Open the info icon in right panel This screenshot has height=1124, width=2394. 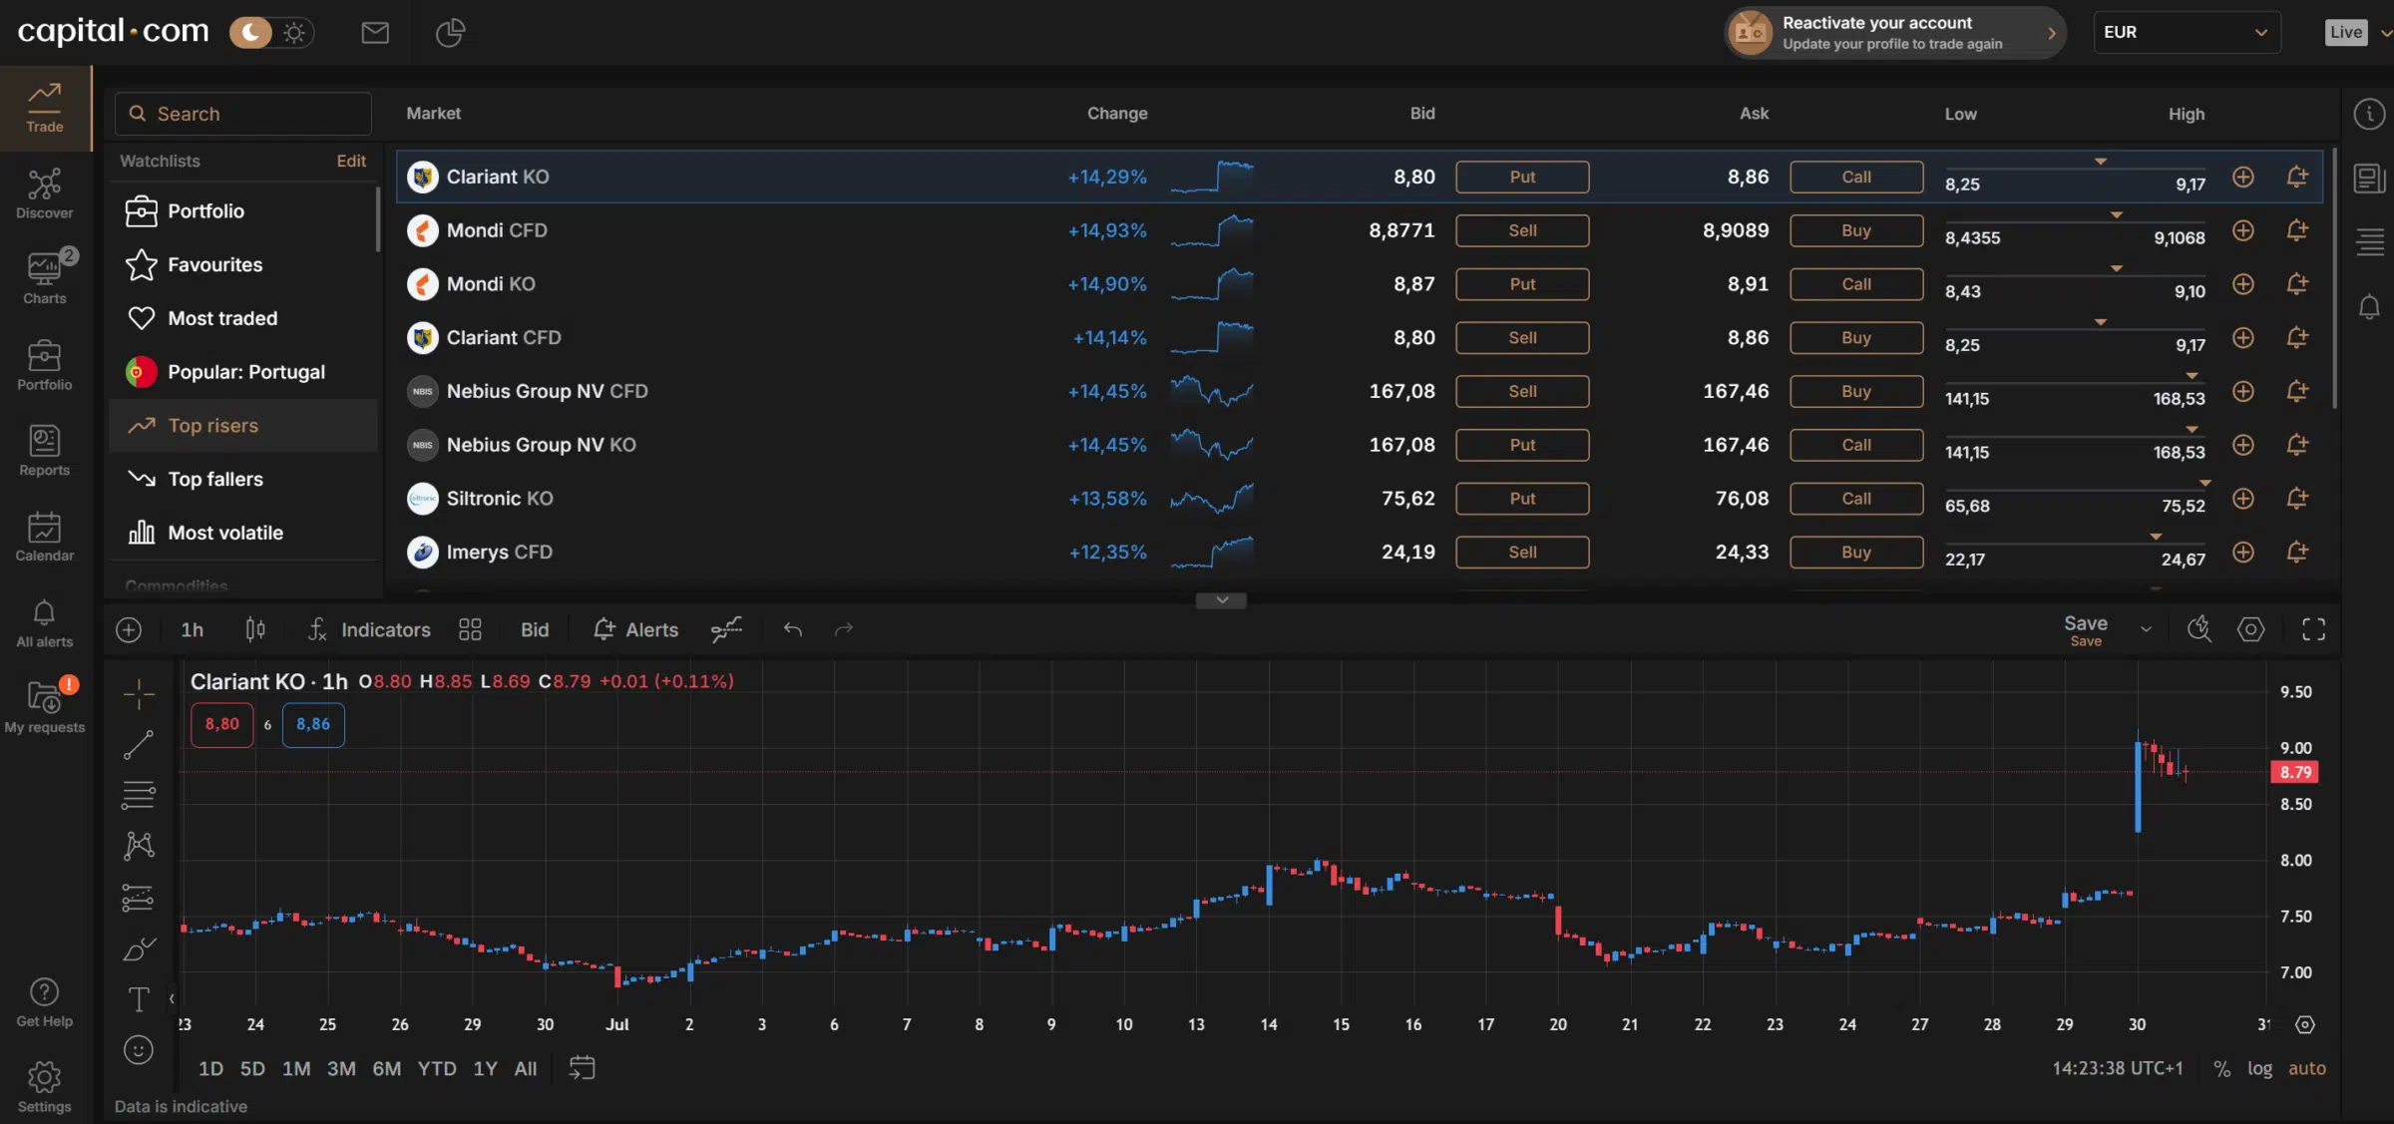[2369, 114]
